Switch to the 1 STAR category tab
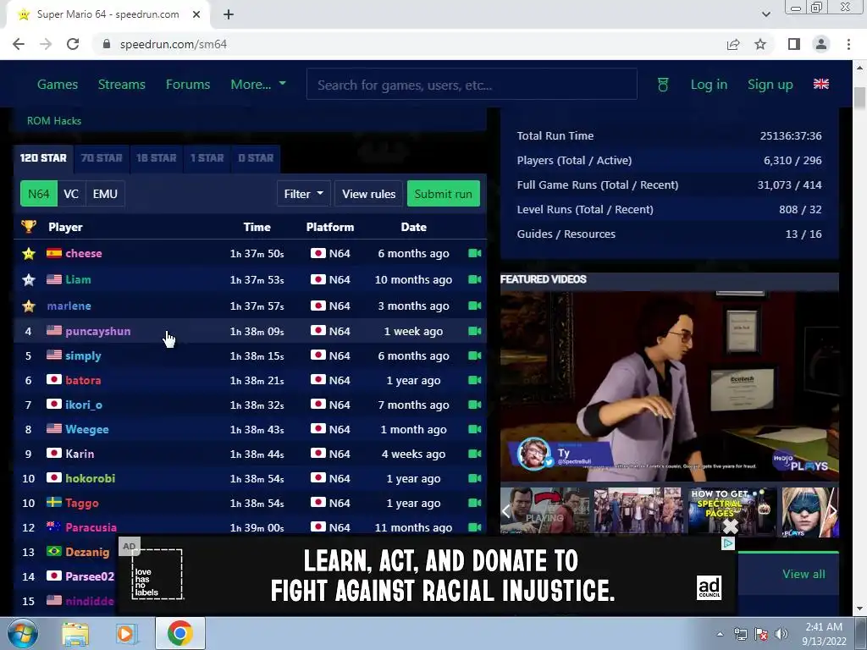Viewport: 867px width, 650px height. coord(207,158)
